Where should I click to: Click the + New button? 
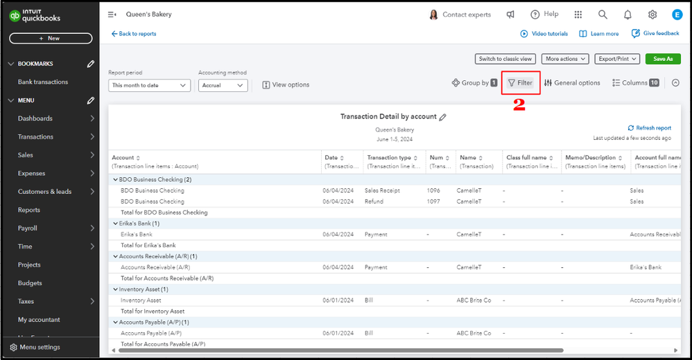click(x=51, y=38)
